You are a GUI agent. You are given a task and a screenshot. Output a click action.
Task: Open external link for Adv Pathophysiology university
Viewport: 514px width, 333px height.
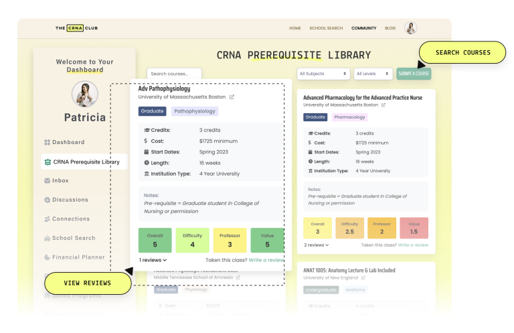point(232,97)
